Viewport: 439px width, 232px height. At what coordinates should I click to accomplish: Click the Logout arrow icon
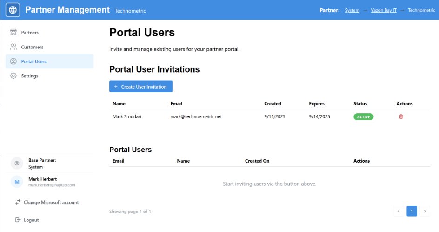[x=18, y=220]
